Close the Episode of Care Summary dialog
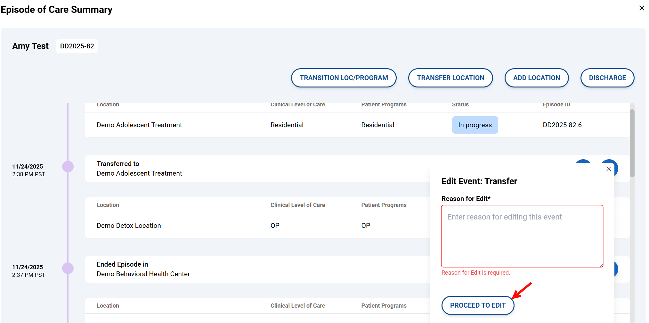649x323 pixels. (642, 8)
